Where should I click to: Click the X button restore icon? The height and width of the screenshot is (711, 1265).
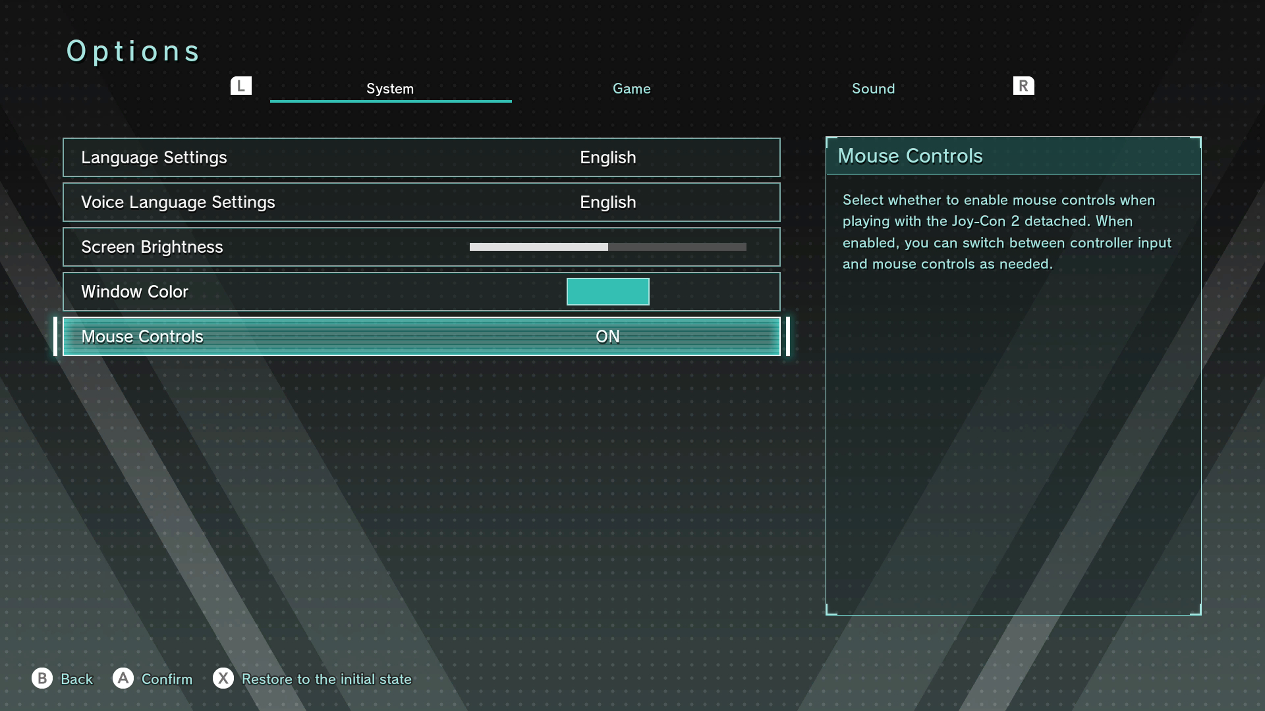click(x=223, y=678)
